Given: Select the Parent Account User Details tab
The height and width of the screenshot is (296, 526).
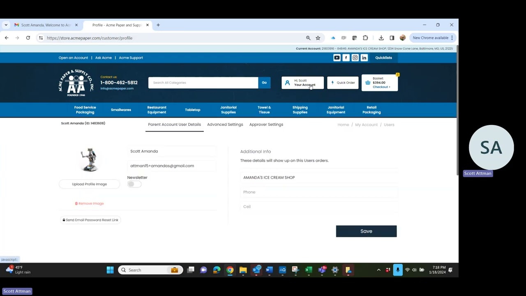Looking at the screenshot, I should [x=174, y=125].
